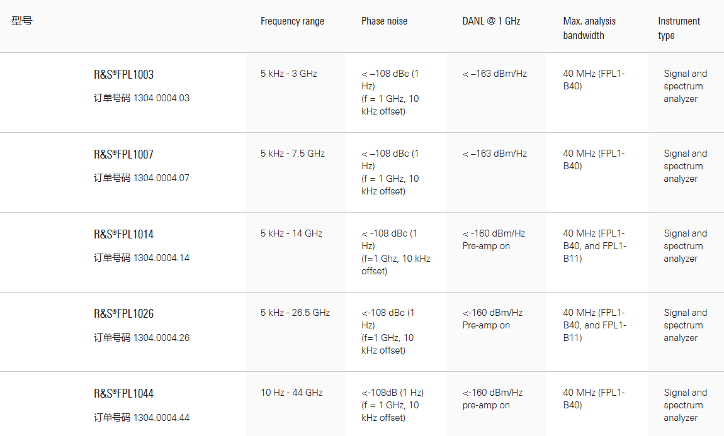
Task: Click order number 1304.0004.07
Action: tap(161, 178)
